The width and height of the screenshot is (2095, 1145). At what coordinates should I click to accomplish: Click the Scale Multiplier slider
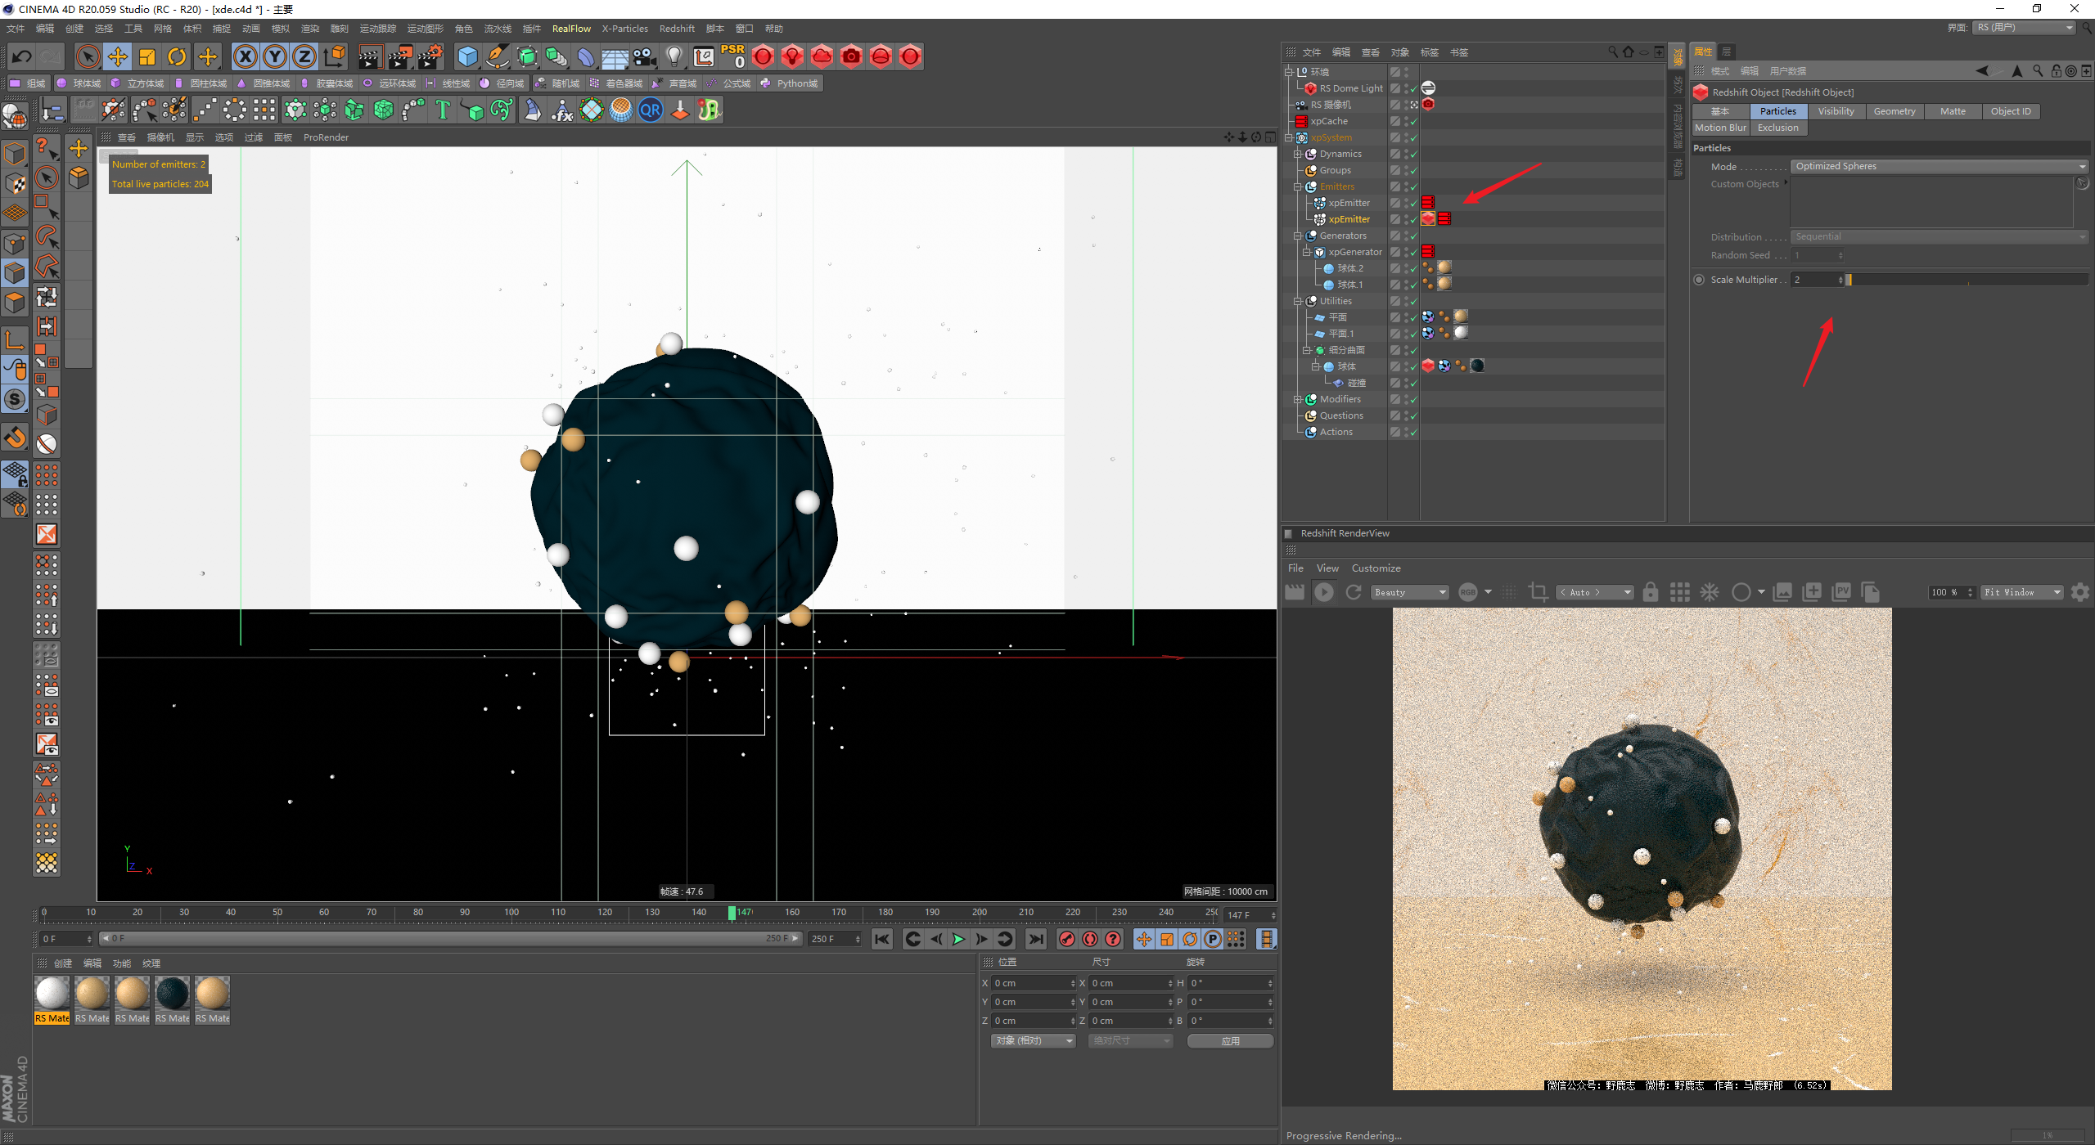coord(1964,280)
